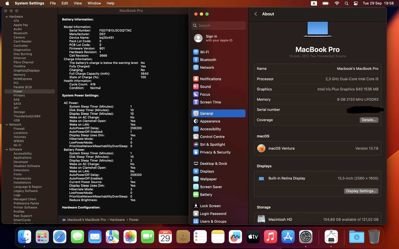Select Desktop & Dock settings
399x249 pixels.
218,164
